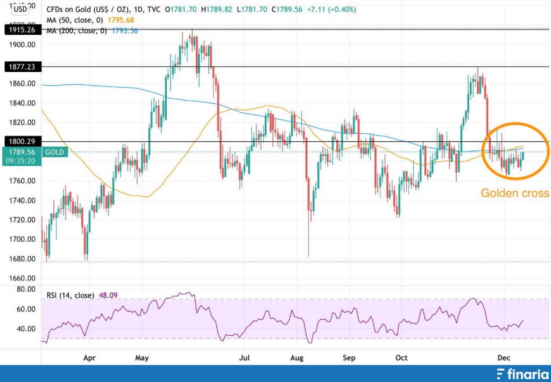Click the Jul label on time axis
Image resolution: width=551 pixels, height=382 pixels.
tap(245, 358)
